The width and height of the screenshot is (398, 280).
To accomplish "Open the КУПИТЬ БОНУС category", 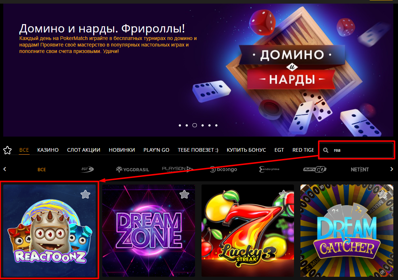I will 246,150.
